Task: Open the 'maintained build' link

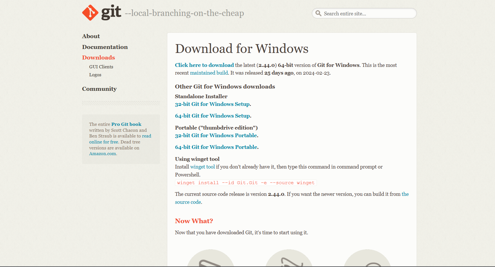Action: click(x=209, y=73)
